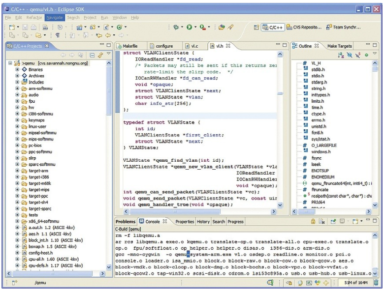This screenshot has width=385, height=292.
Task: Click the Debug bug icon in toolbar
Action: point(176,27)
